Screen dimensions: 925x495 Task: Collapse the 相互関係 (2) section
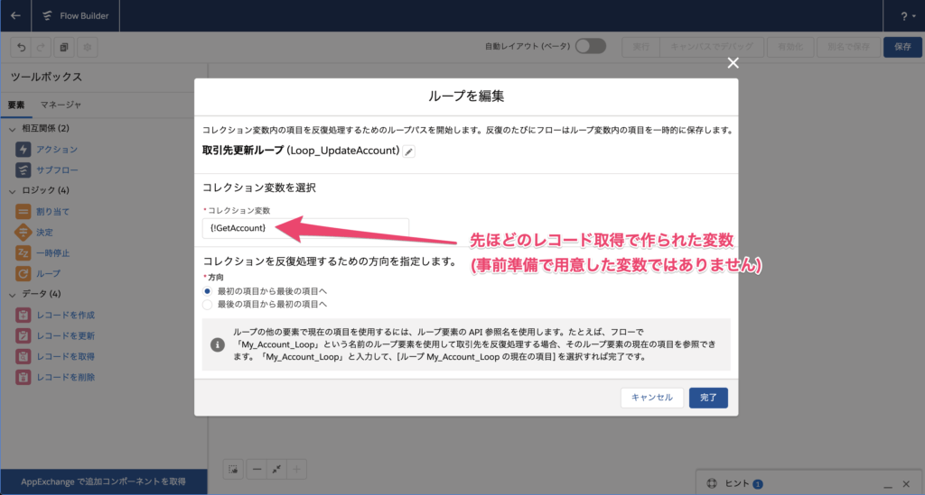point(13,128)
